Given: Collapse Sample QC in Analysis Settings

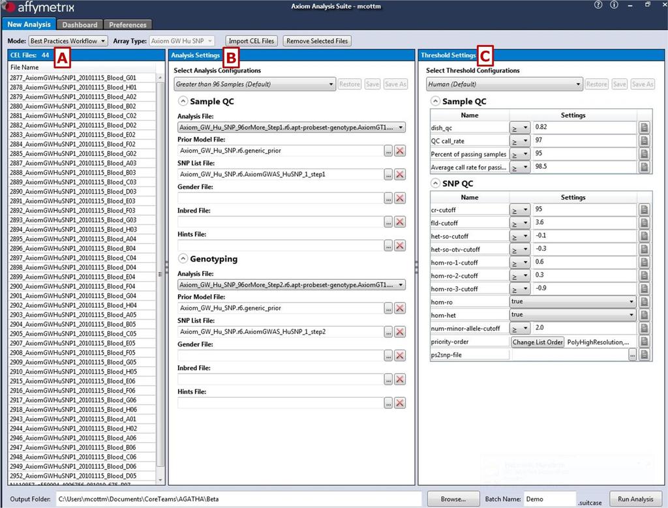Looking at the screenshot, I should (183, 101).
